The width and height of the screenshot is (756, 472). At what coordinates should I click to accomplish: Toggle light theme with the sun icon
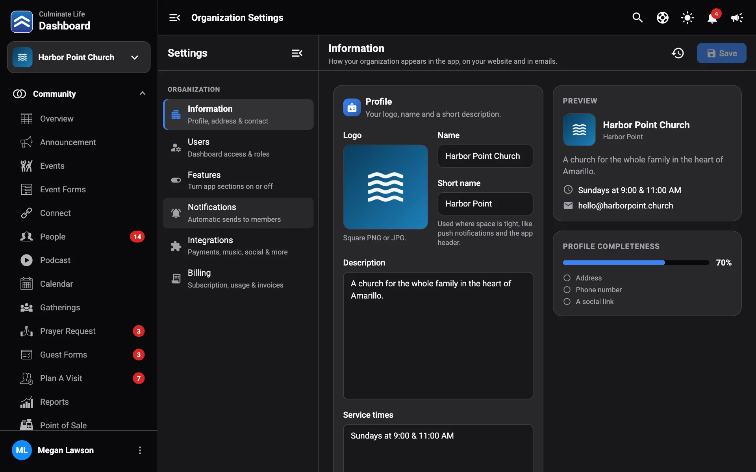687,18
